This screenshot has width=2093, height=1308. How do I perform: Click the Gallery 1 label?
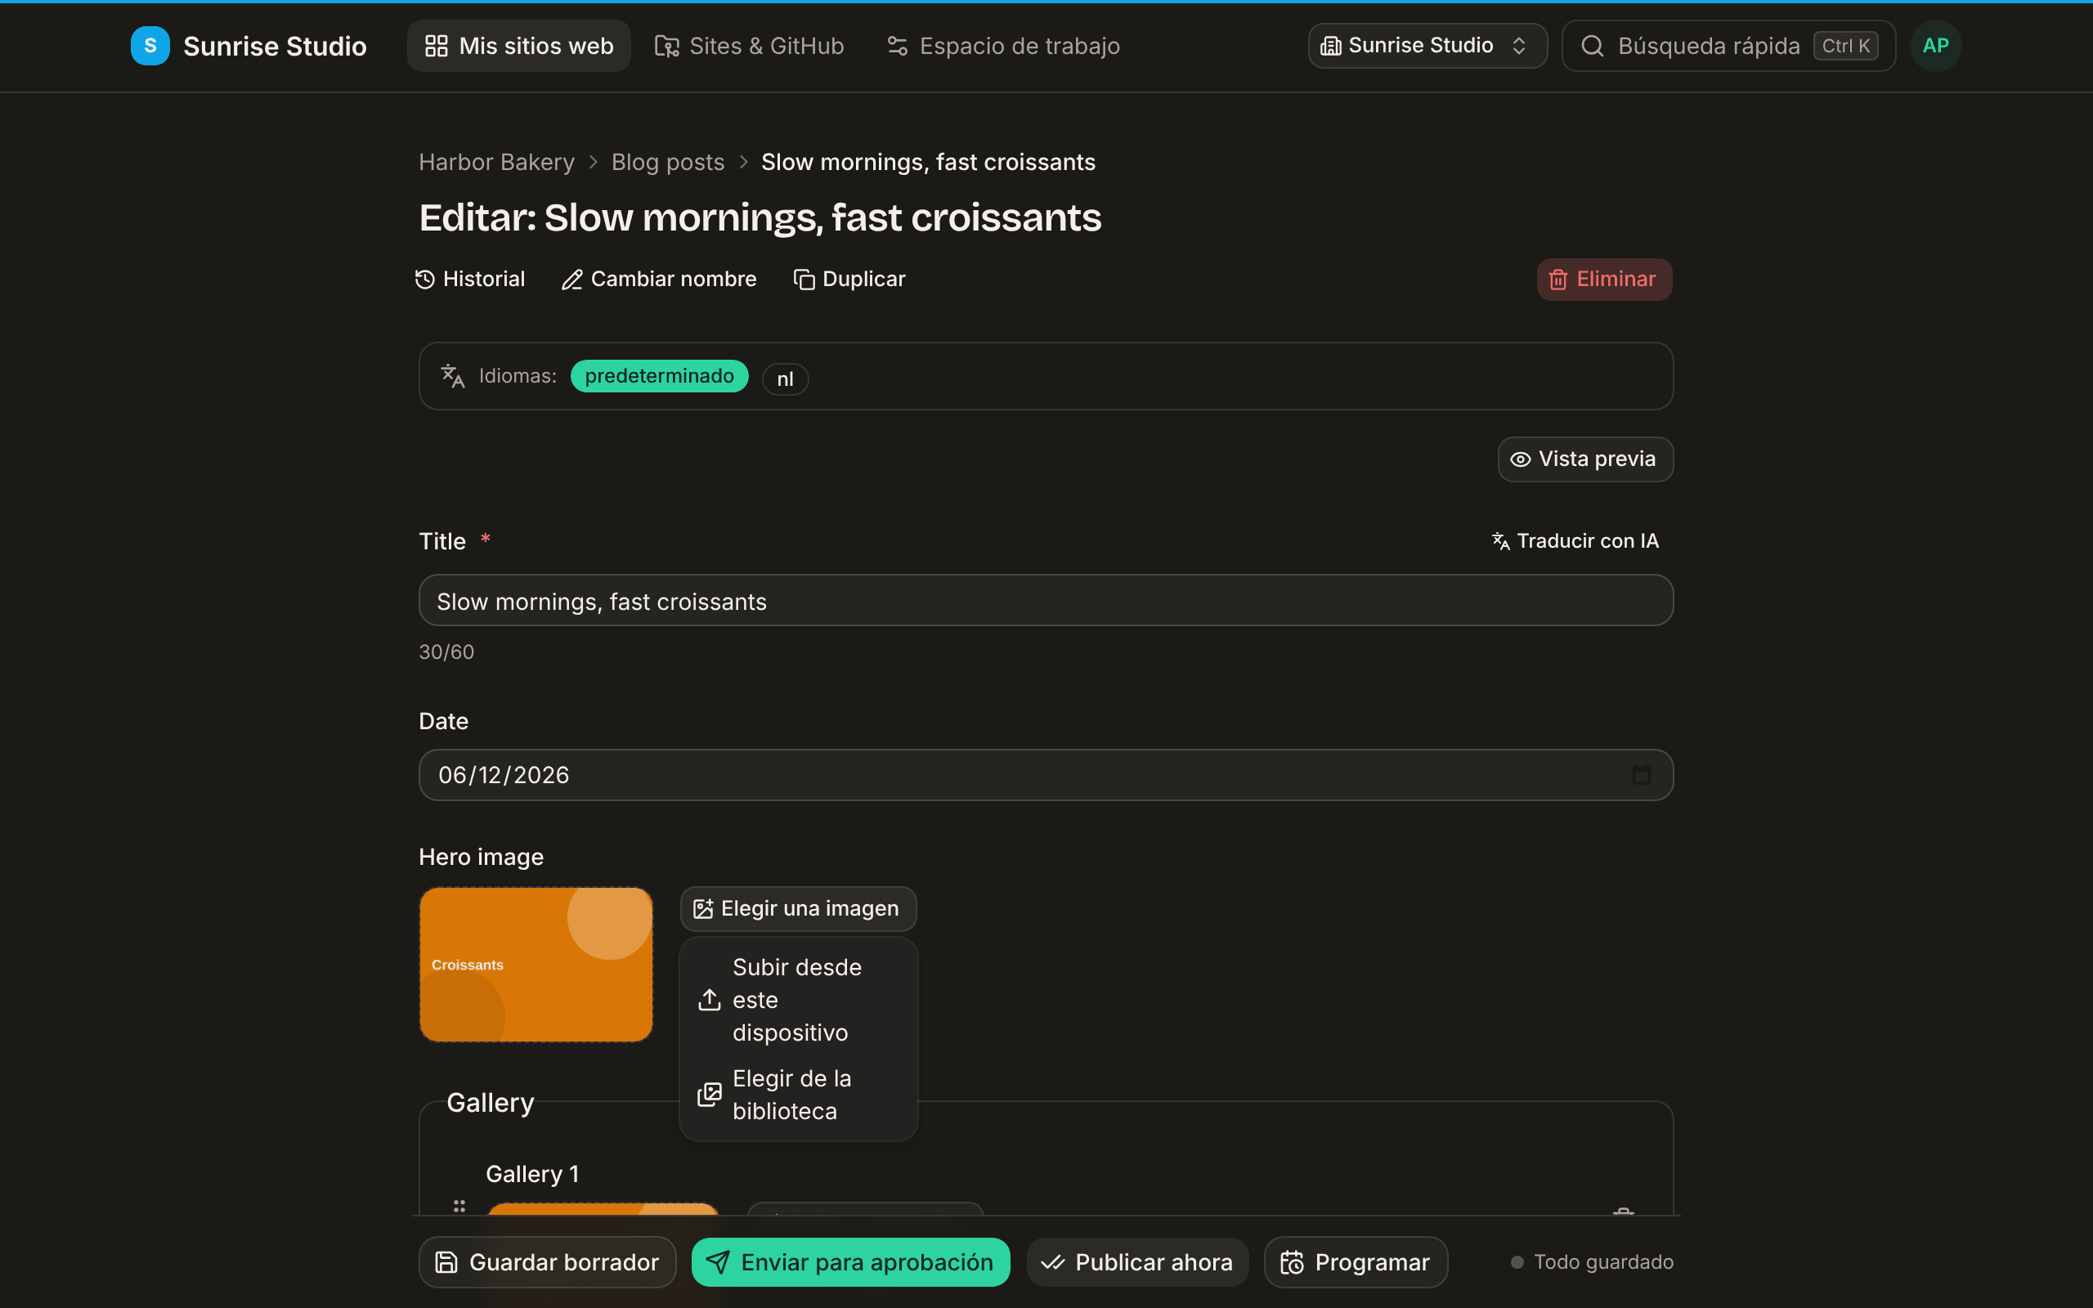tap(532, 1175)
